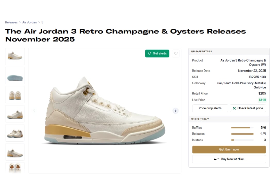
Task: Show previous photo via left chevron arrow
Action: tap(34, 111)
